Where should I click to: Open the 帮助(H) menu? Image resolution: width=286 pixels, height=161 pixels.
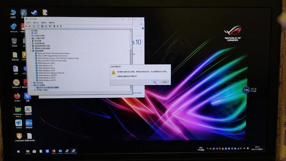(x=52, y=23)
